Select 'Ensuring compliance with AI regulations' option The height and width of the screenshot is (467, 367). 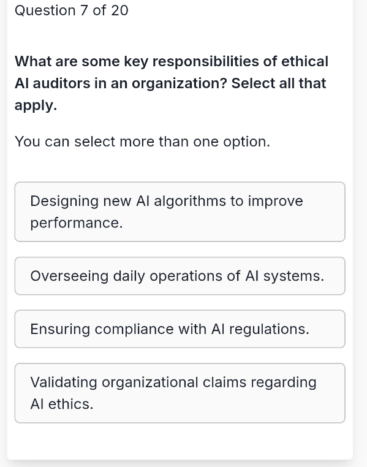tap(180, 329)
